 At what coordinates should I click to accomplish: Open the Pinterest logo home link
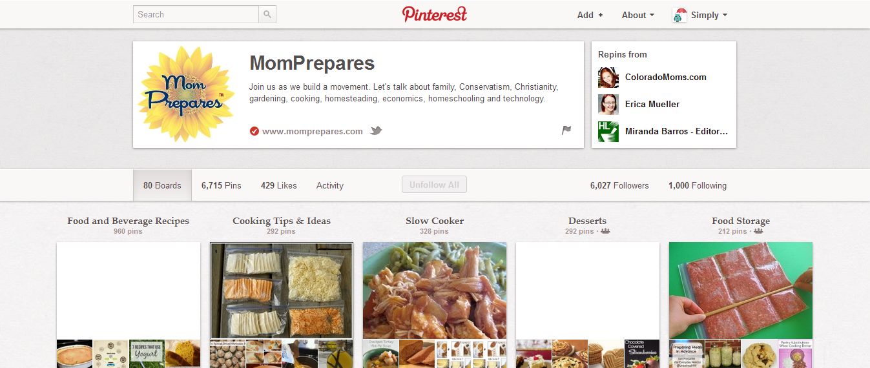coord(435,14)
